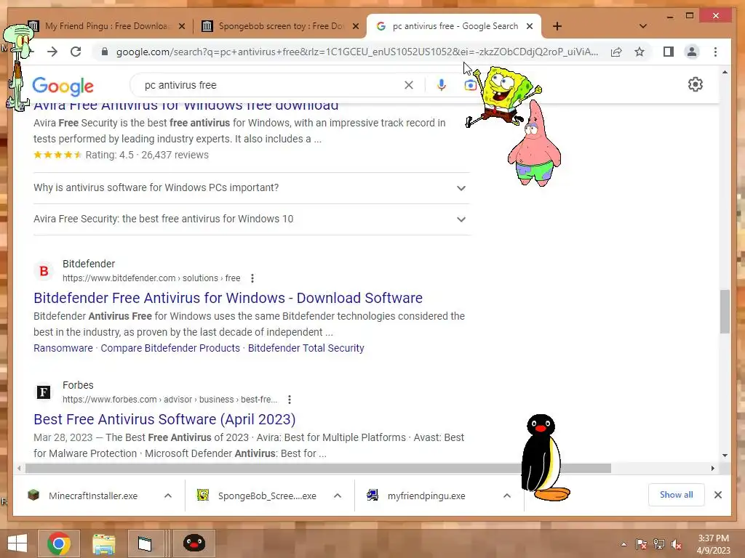
Task: Open the clock showing 3:37 PM
Action: click(x=713, y=544)
